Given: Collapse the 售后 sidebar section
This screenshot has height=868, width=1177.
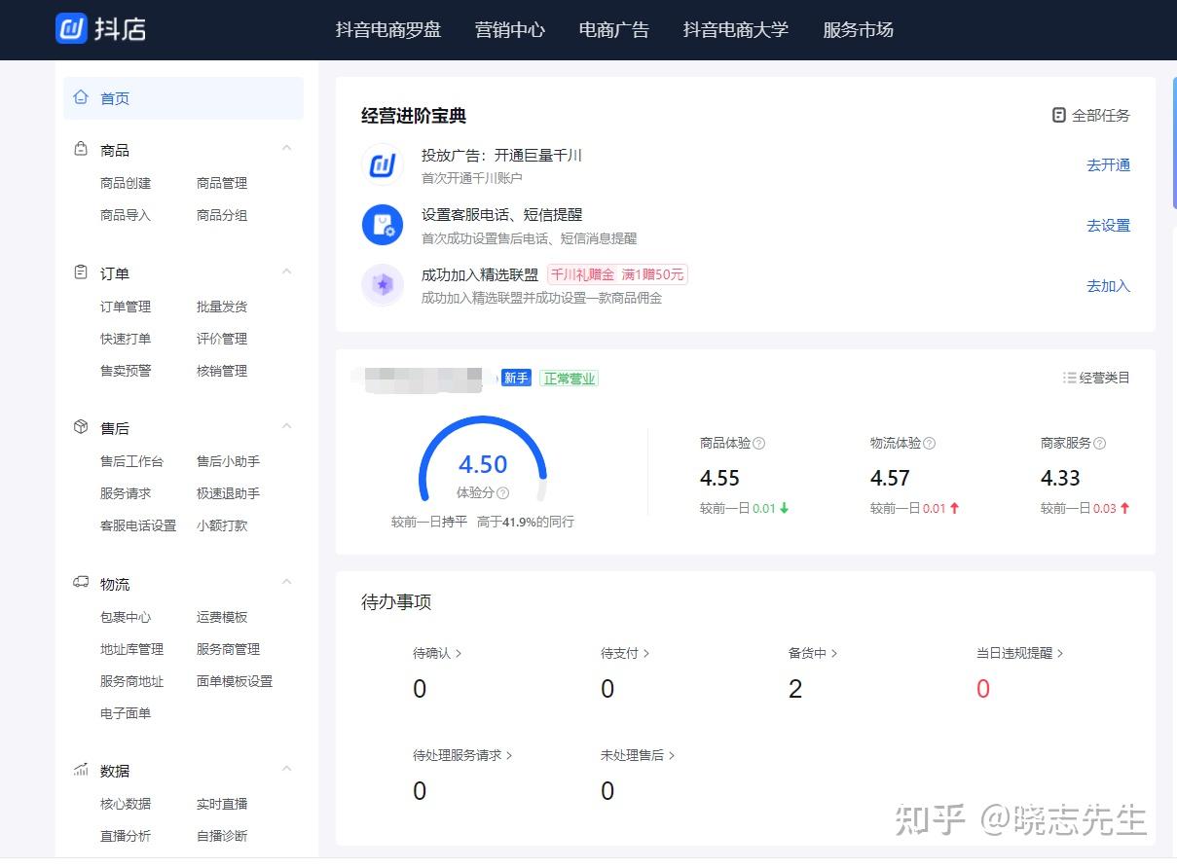Looking at the screenshot, I should (286, 426).
